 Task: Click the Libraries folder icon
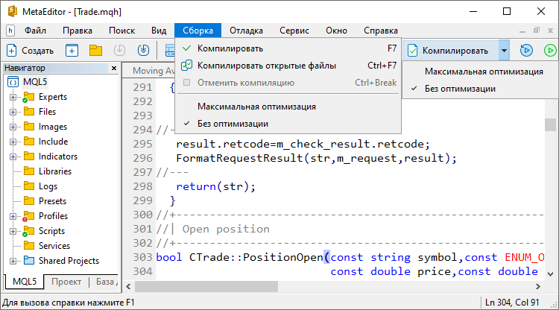(29, 171)
